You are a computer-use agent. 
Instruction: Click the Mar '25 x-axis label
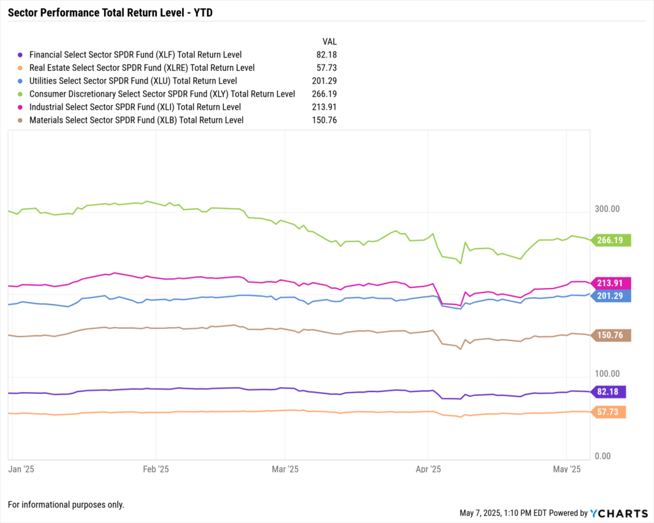(285, 469)
